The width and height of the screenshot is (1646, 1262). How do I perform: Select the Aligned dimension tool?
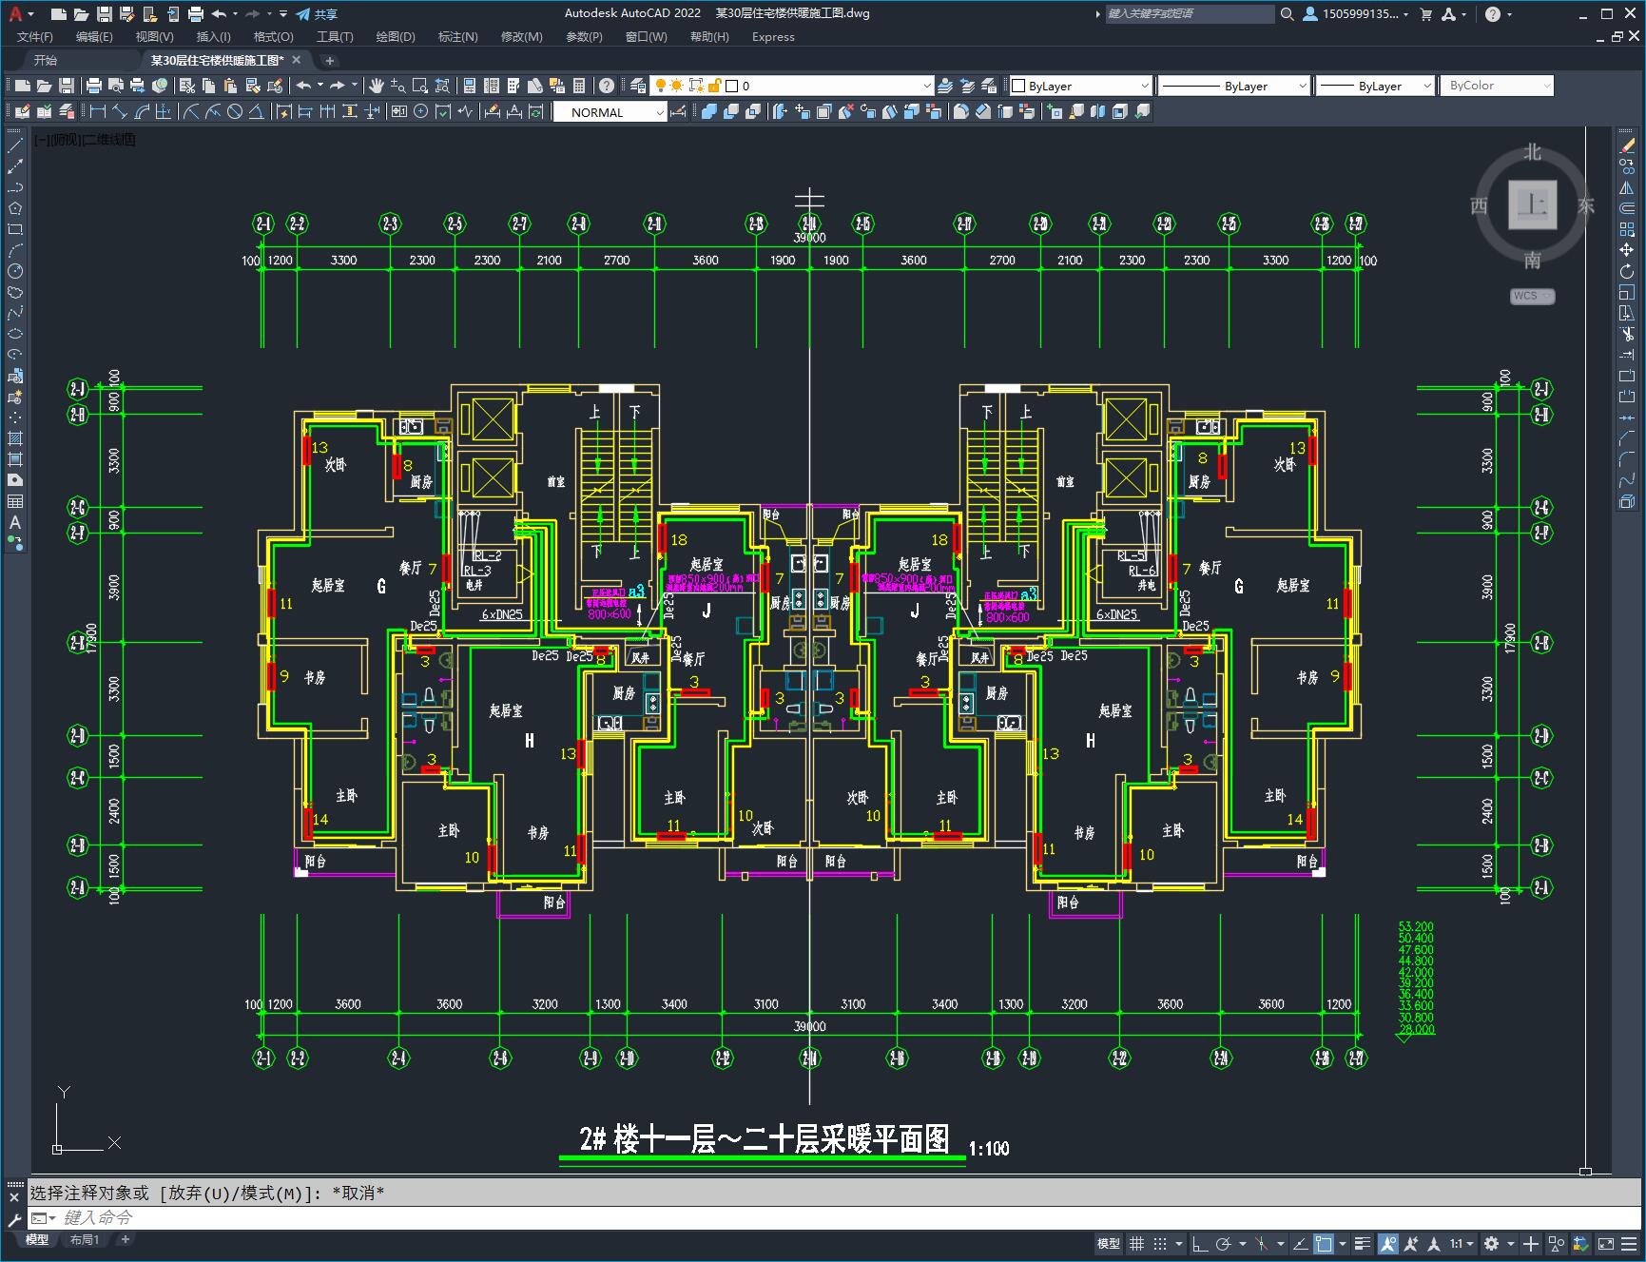[x=120, y=112]
